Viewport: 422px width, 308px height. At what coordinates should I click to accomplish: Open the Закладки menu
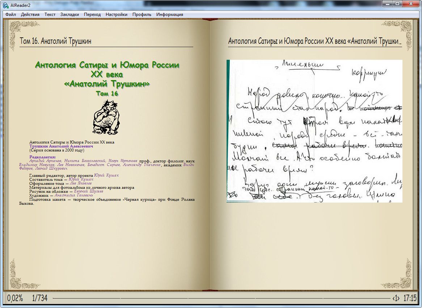69,14
